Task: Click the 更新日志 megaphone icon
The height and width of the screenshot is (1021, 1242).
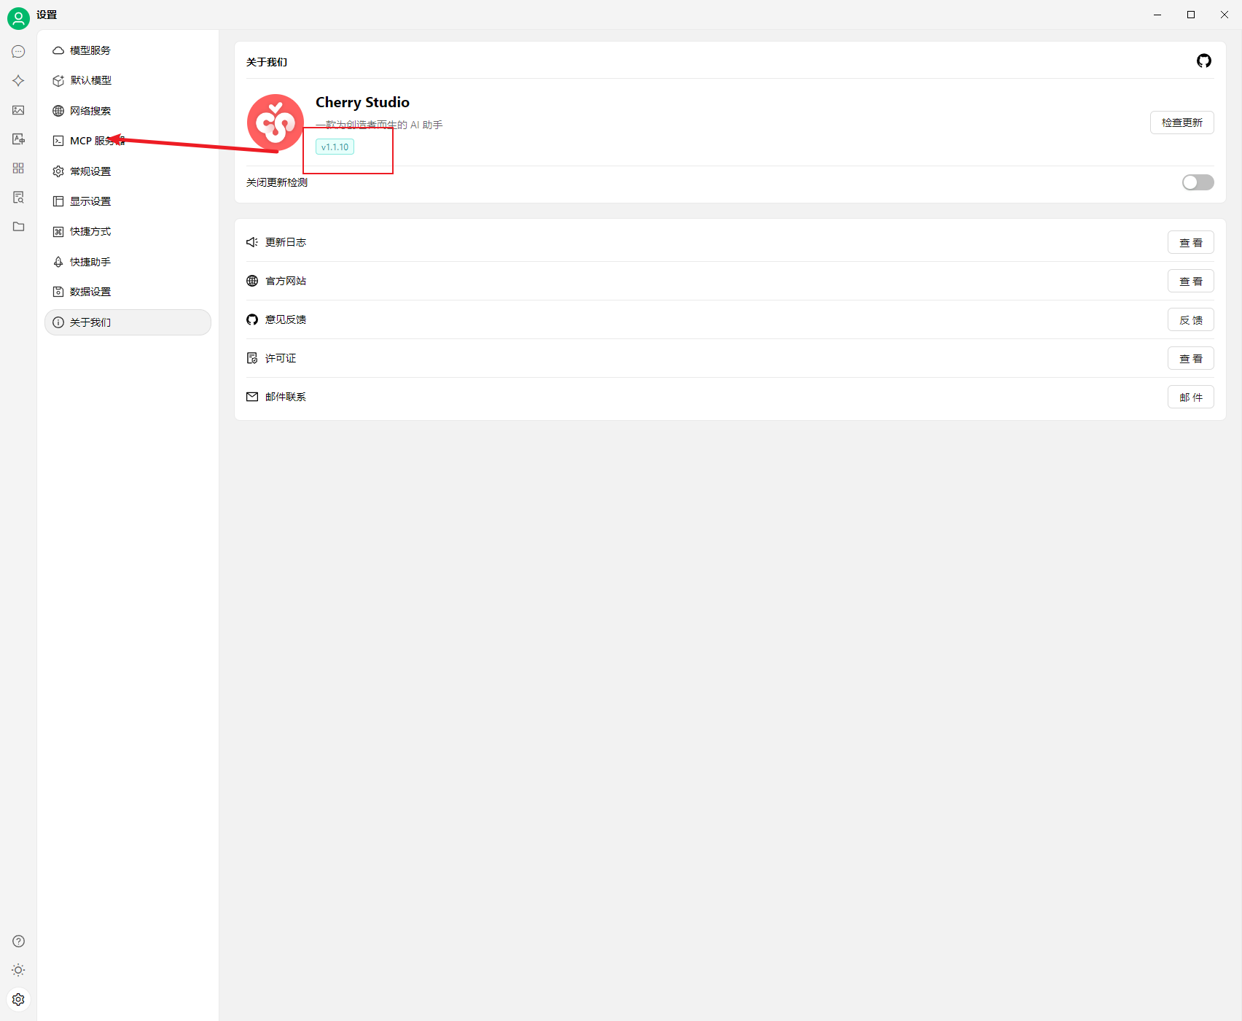Action: click(252, 242)
